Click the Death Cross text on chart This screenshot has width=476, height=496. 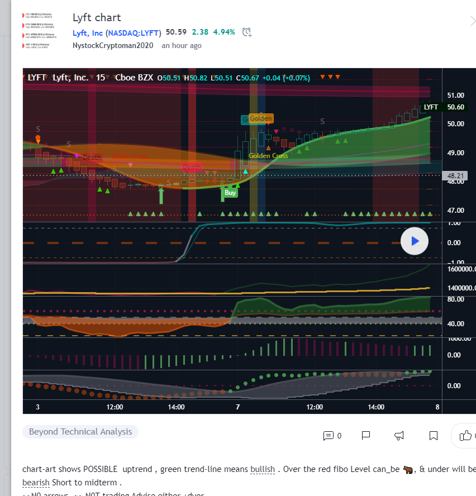[130, 156]
